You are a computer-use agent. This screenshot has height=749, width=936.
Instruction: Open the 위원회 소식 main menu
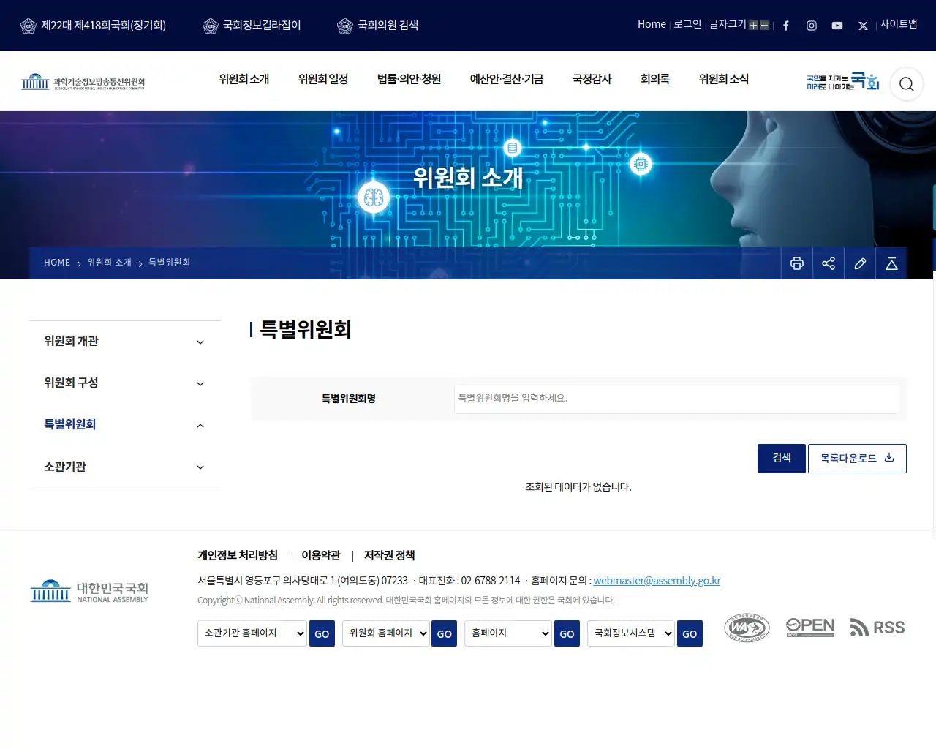[724, 79]
